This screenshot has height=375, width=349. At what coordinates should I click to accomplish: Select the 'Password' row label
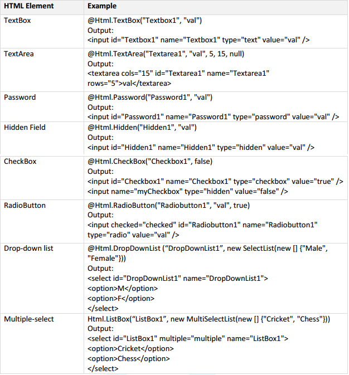(x=20, y=98)
